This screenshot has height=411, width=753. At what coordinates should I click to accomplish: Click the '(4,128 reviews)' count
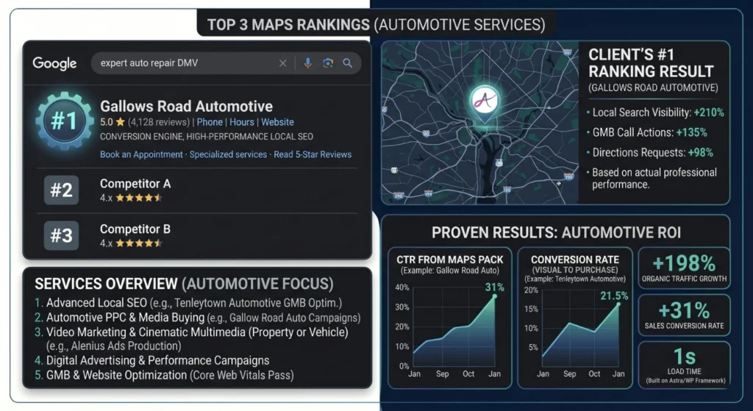159,122
